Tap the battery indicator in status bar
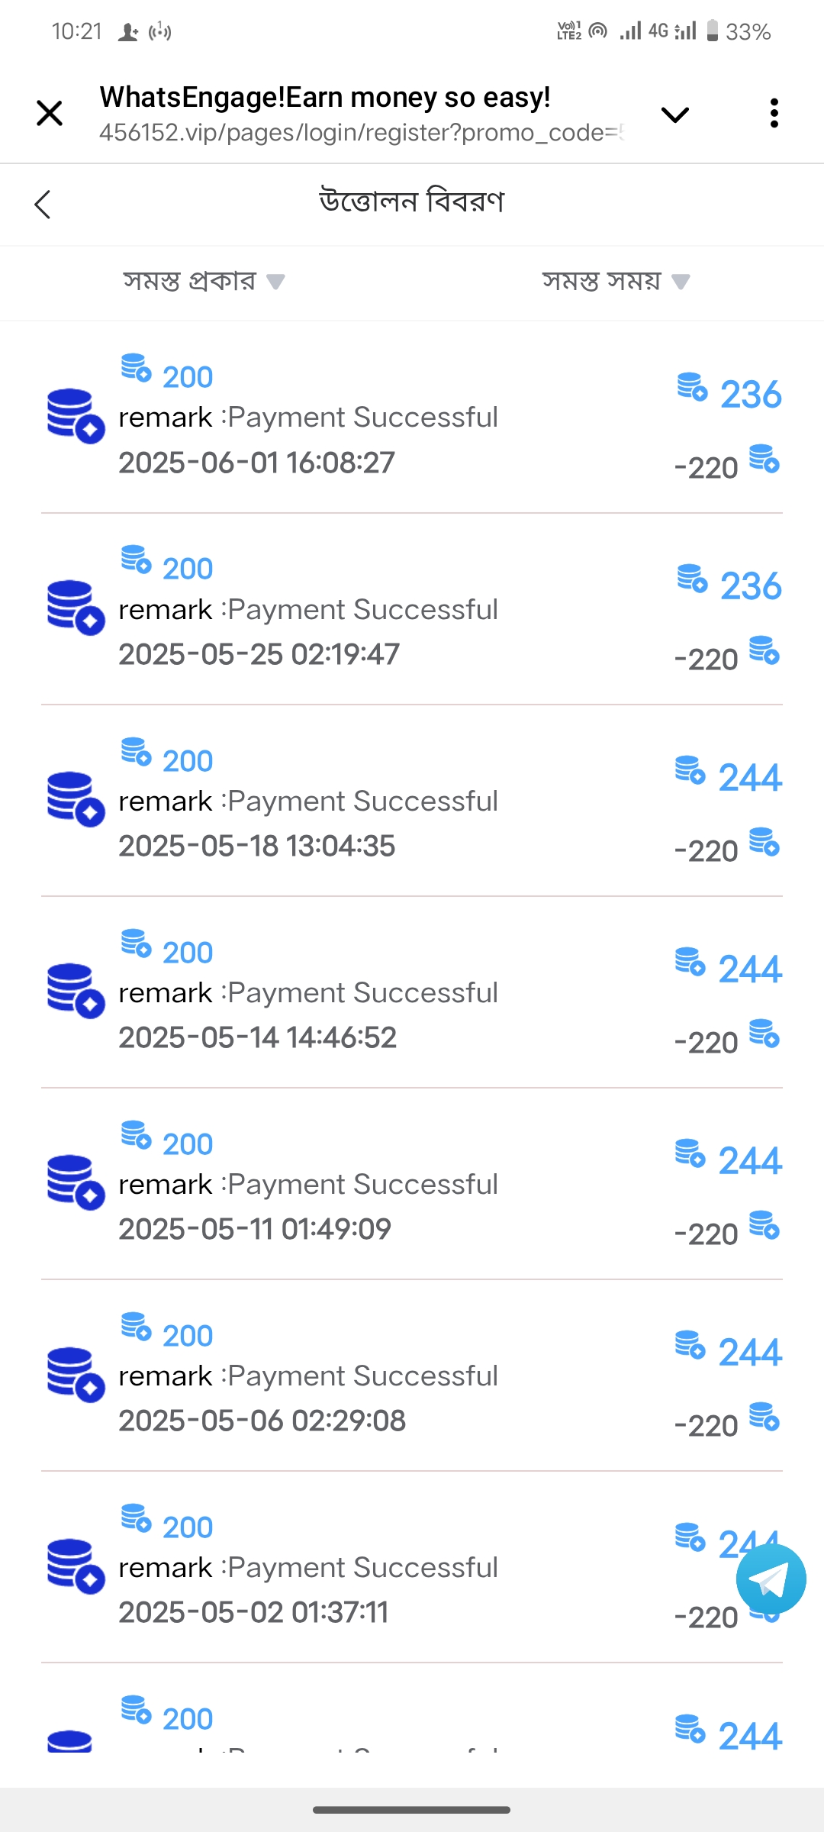 tap(712, 31)
